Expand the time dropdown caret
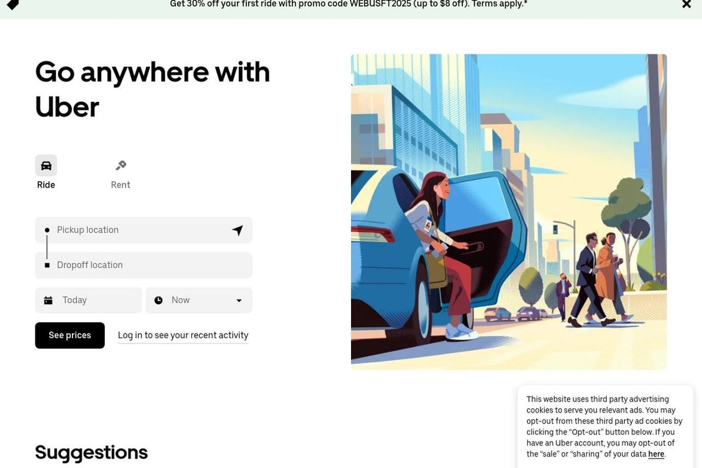The image size is (702, 468). point(239,300)
